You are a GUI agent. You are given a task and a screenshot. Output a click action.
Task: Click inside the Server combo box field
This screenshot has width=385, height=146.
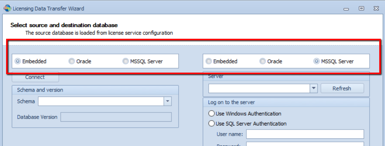click(259, 88)
